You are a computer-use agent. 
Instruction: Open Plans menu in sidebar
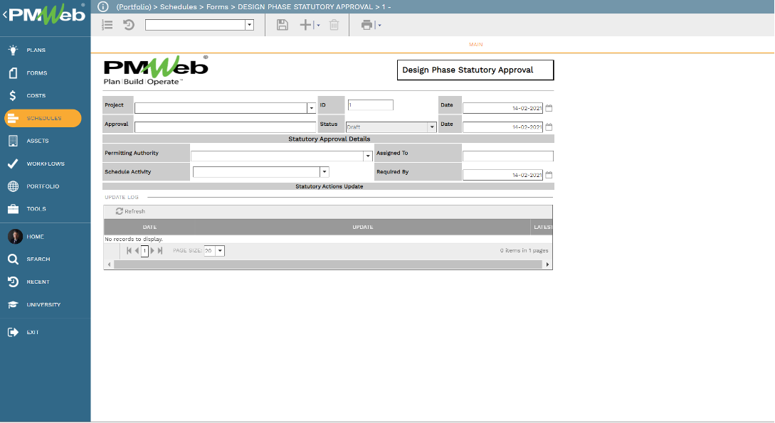tap(36, 50)
